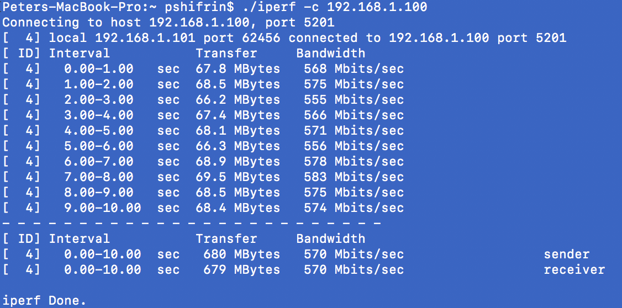Click the dashed separator line
Image resolution: width=622 pixels, height=308 pixels.
(192, 224)
